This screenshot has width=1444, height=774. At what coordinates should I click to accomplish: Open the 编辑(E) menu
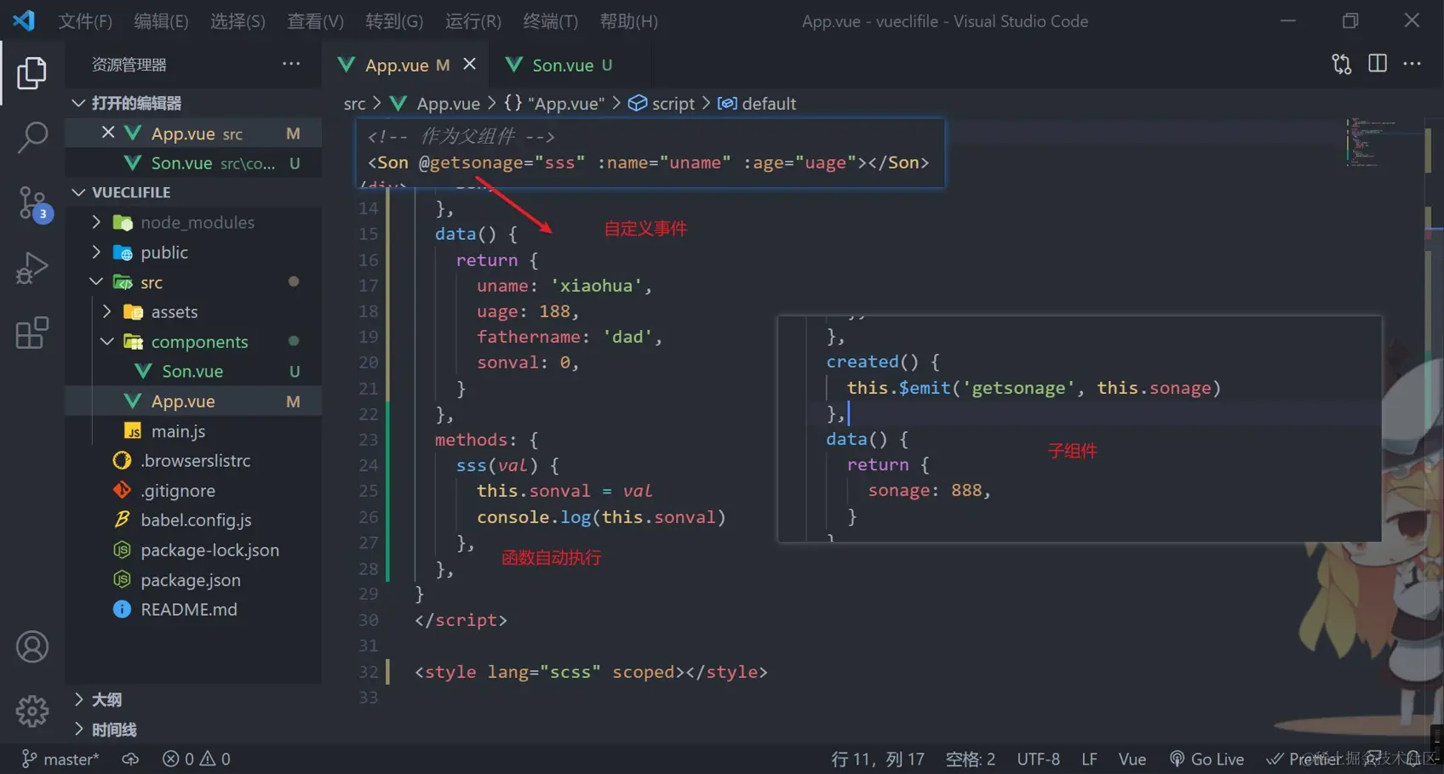pyautogui.click(x=161, y=20)
